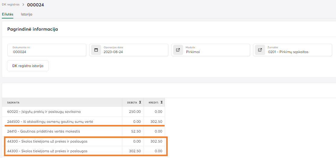
Task: Click the calendar icon beside Operacijos data
Action: 96,50
